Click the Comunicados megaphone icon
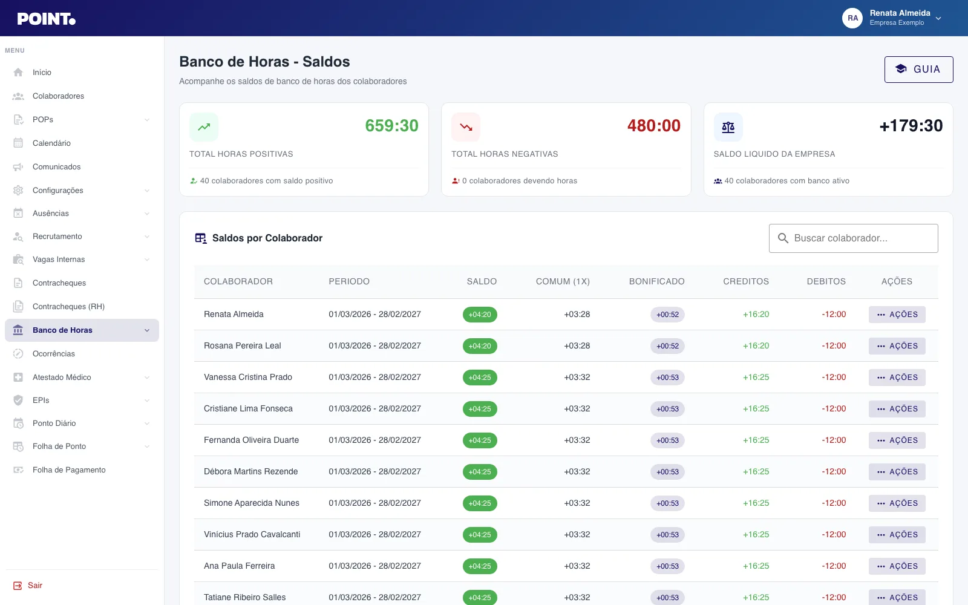The height and width of the screenshot is (605, 968). tap(18, 167)
